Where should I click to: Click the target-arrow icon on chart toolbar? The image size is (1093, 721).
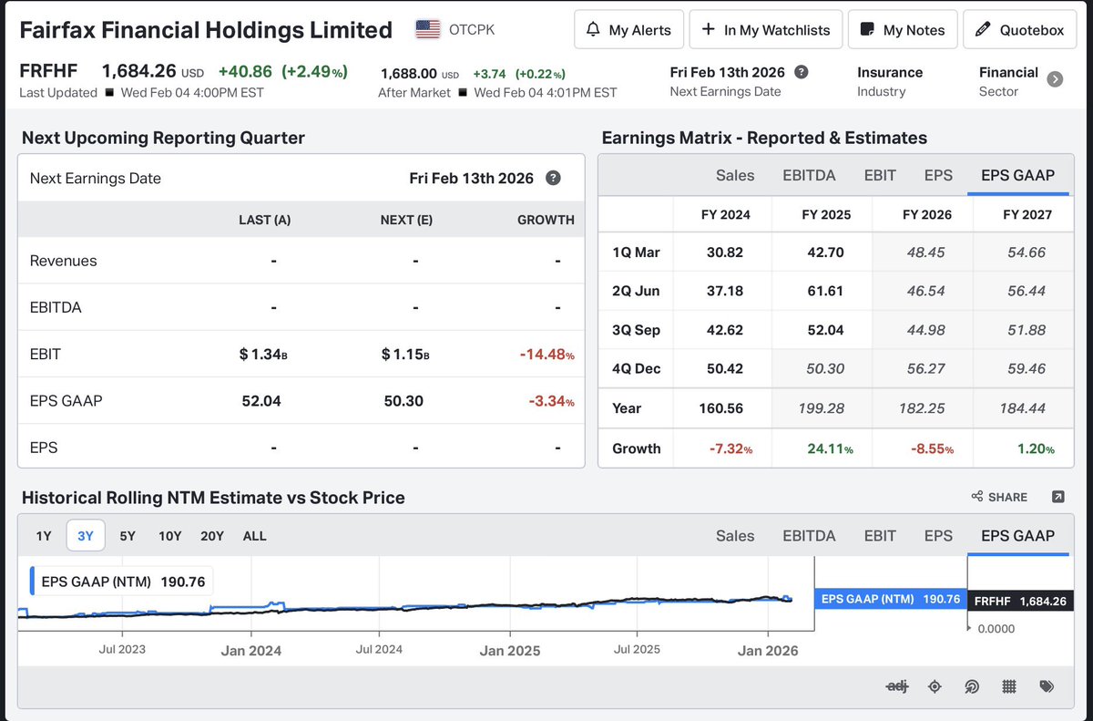(972, 686)
